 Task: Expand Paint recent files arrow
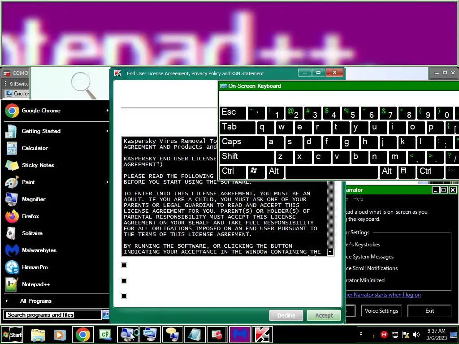[108, 182]
